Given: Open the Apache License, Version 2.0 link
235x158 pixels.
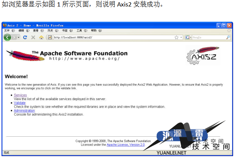Looking at the screenshot, I should (x=125, y=145).
